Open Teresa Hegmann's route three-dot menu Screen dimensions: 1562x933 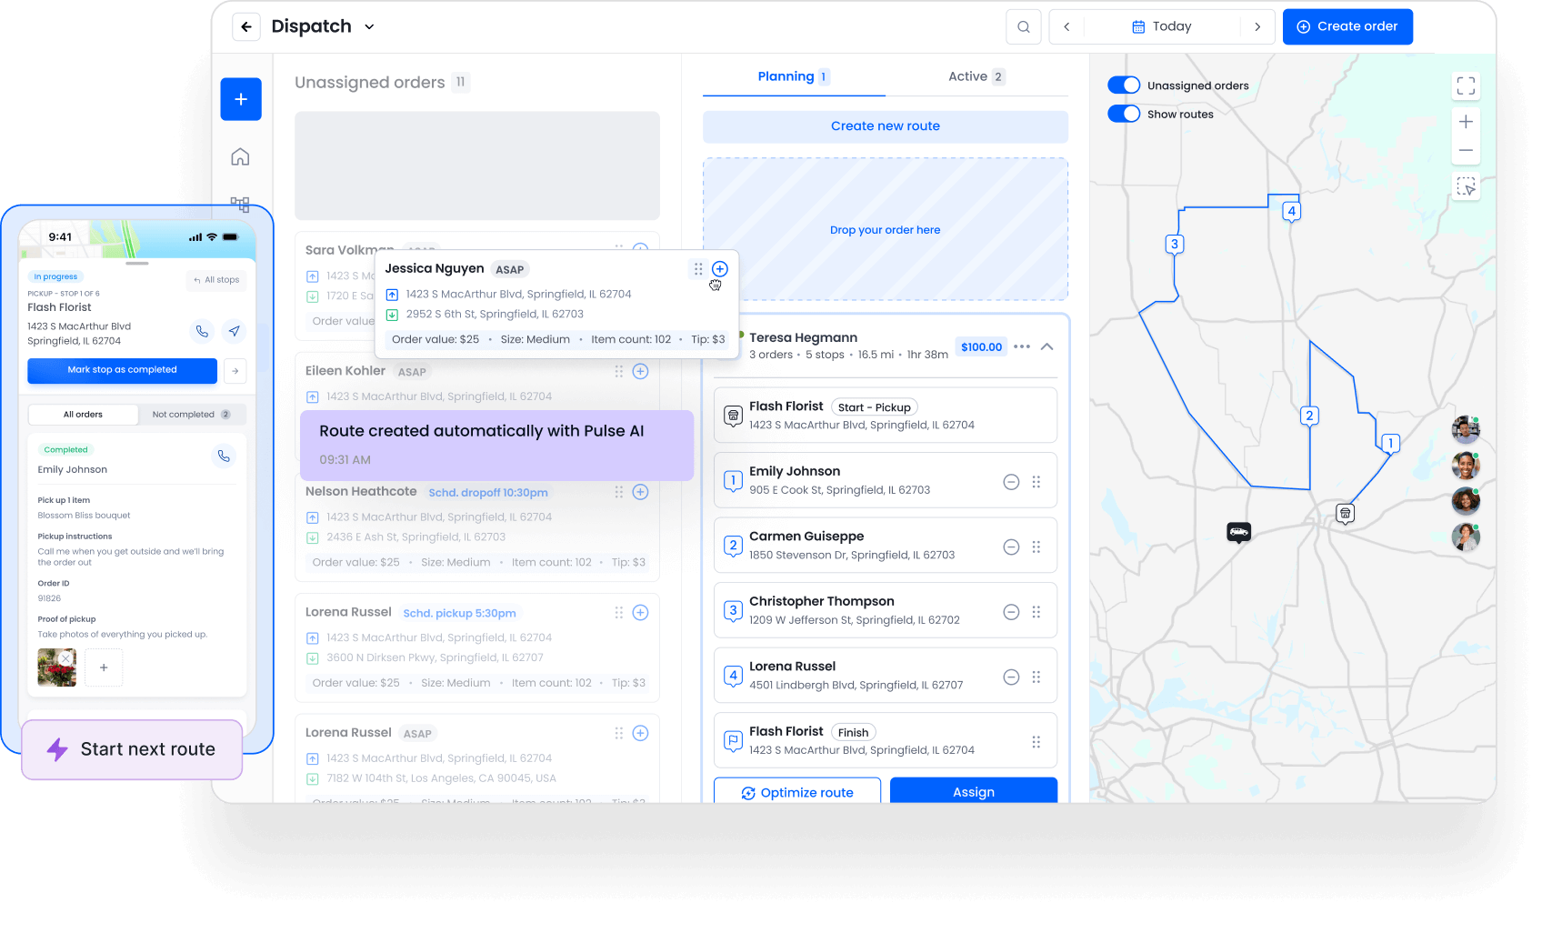pos(1021,346)
